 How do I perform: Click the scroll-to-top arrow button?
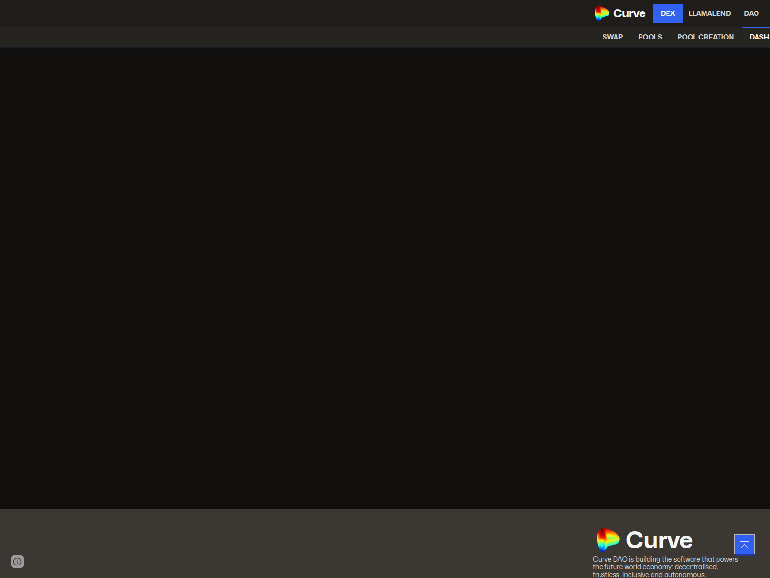click(744, 544)
